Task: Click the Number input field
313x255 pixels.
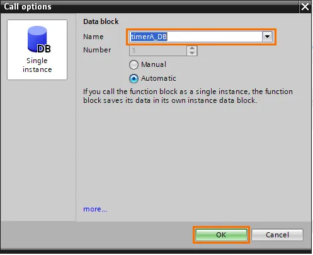Action: (x=158, y=50)
